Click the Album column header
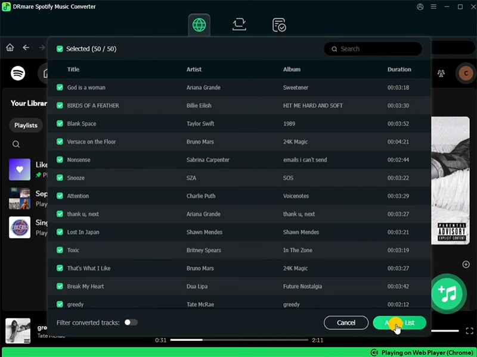Viewport: 477px width, 357px height. 292,70
